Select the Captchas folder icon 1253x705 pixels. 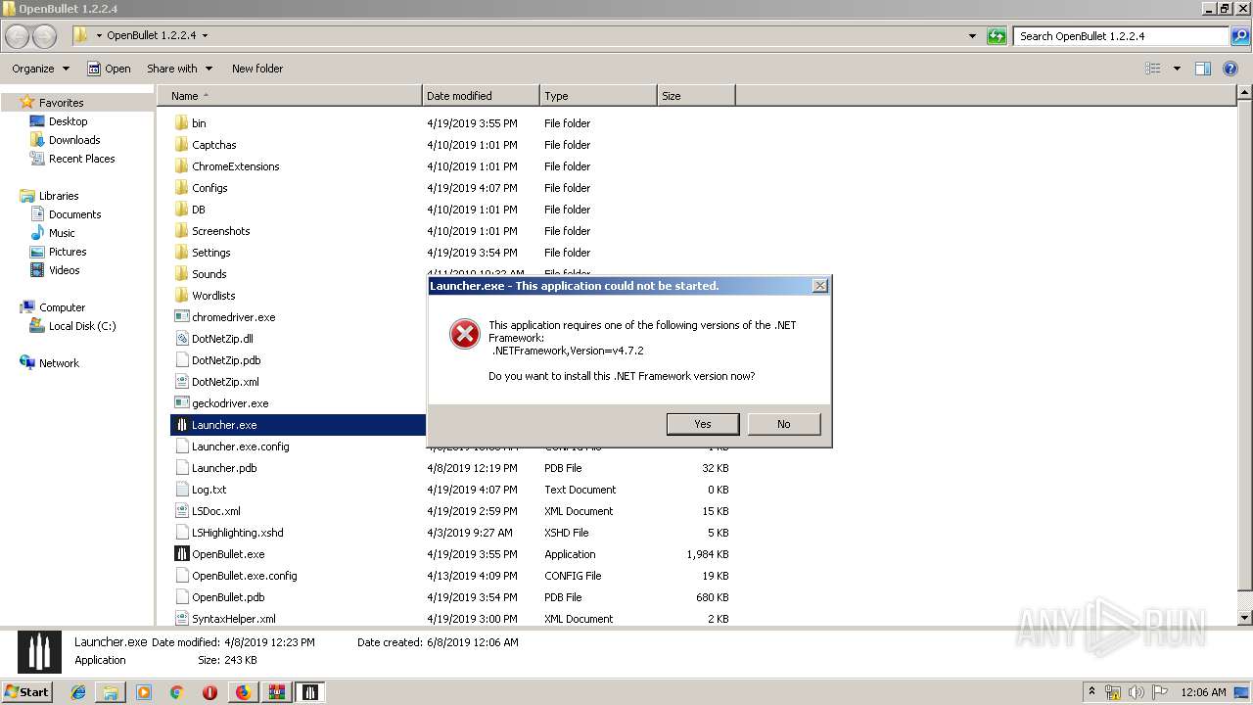coord(181,145)
